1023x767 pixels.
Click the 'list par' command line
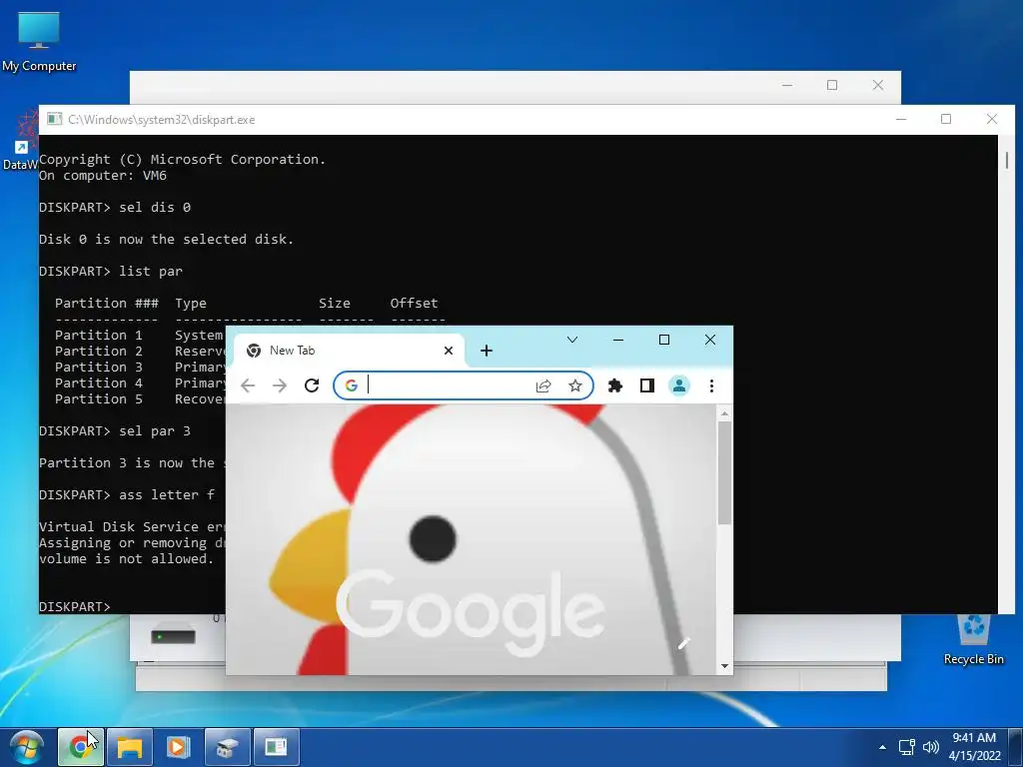click(x=111, y=272)
